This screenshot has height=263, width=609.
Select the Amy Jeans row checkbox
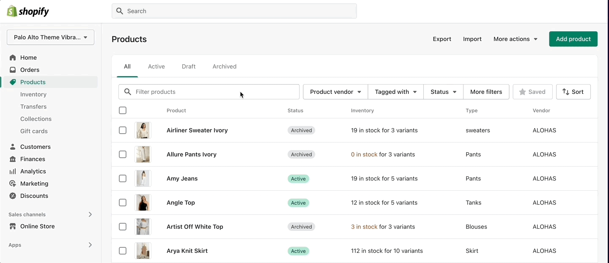[123, 178]
